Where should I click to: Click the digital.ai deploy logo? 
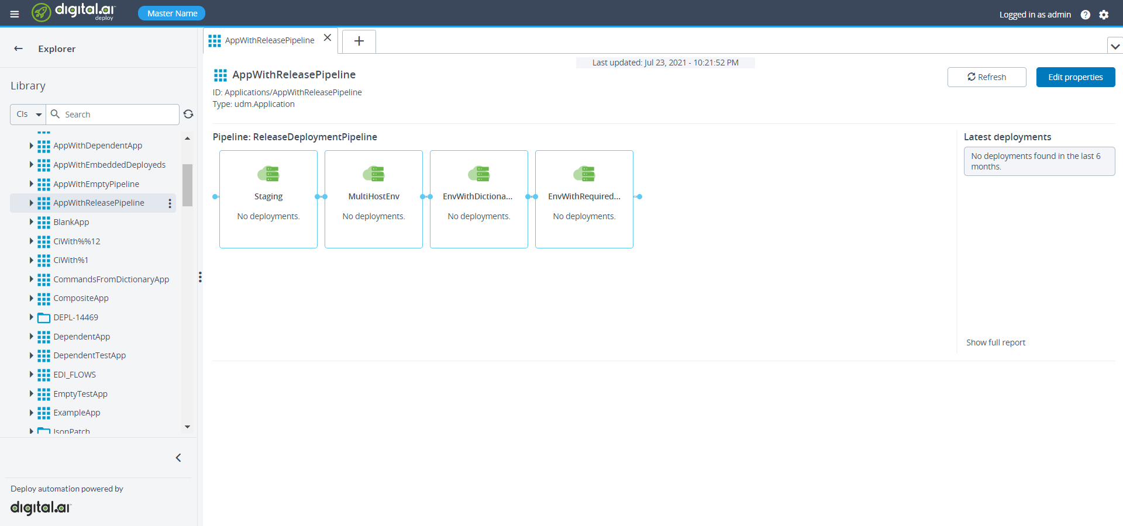tap(74, 12)
